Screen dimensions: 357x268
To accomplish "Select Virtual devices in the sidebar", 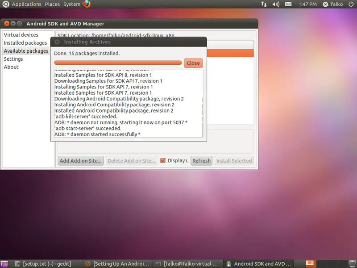I will click(21, 35).
